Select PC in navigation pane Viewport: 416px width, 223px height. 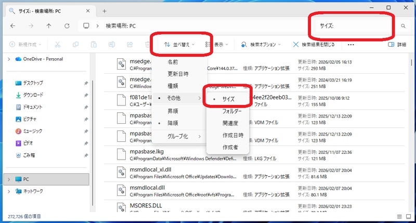coord(46,179)
